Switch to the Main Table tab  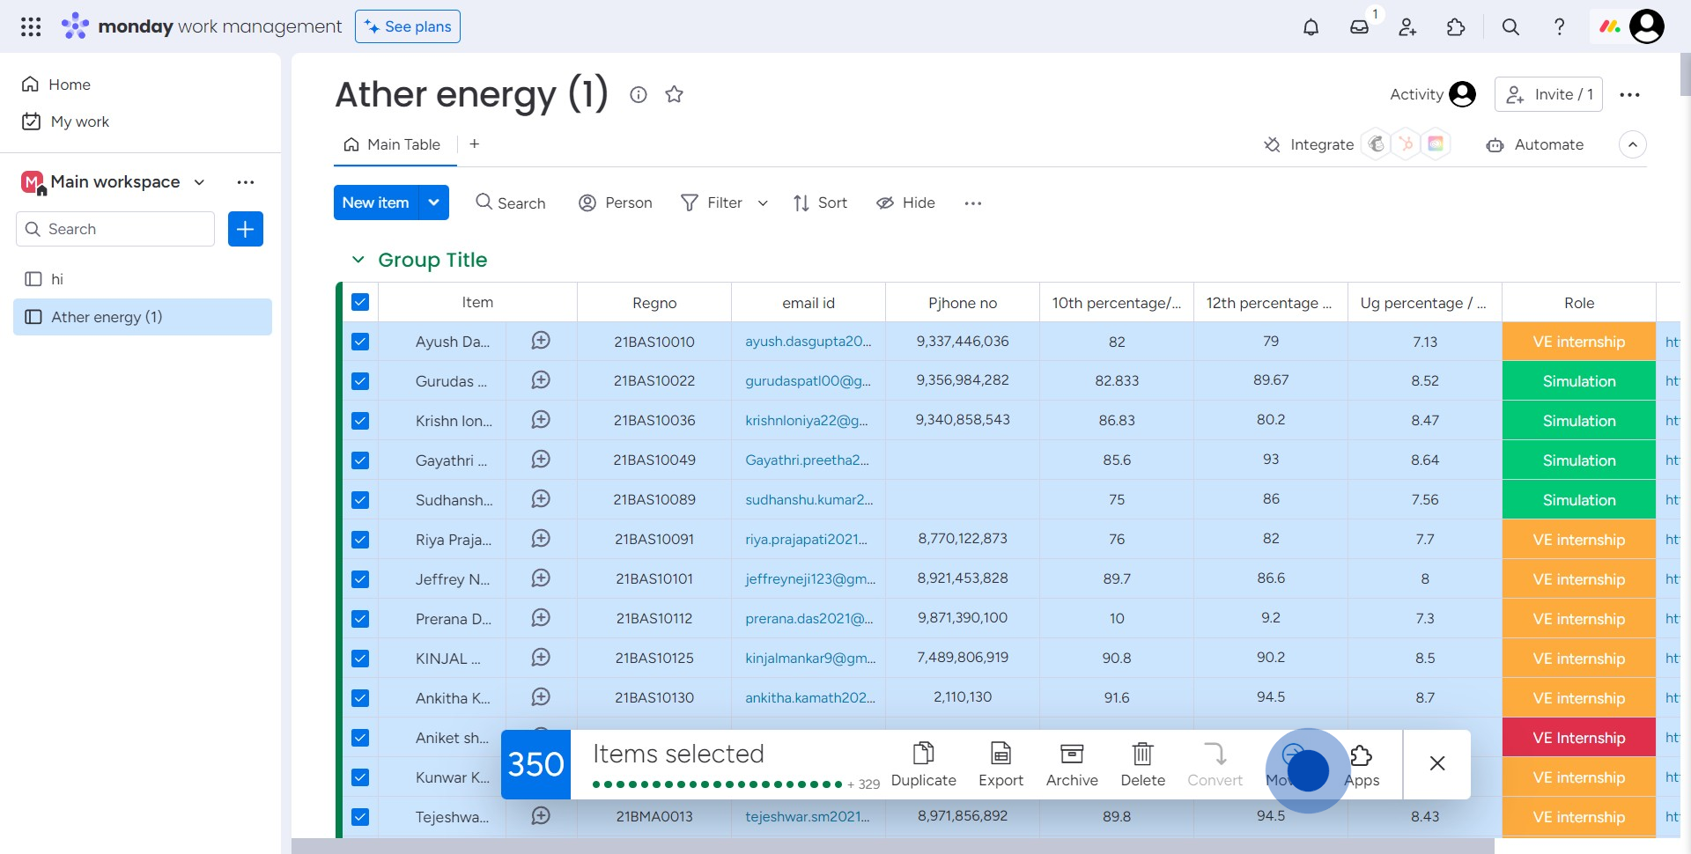coord(393,144)
